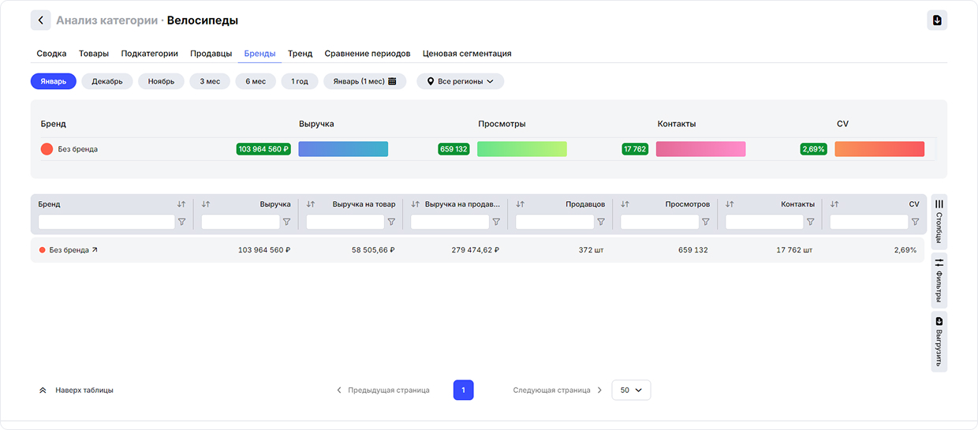Click the back arrow button
This screenshot has height=430, width=978.
tap(41, 21)
